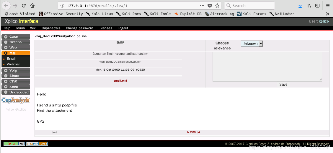
Task: Save the relevance setting
Action: [x=283, y=84]
